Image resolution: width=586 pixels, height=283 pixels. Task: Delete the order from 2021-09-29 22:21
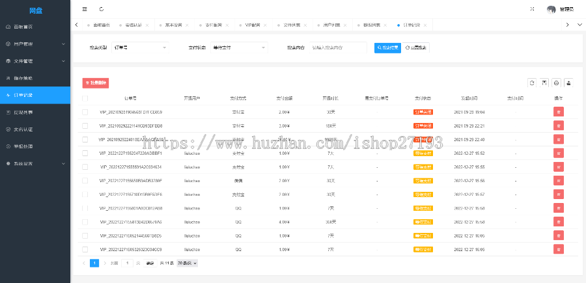559,126
